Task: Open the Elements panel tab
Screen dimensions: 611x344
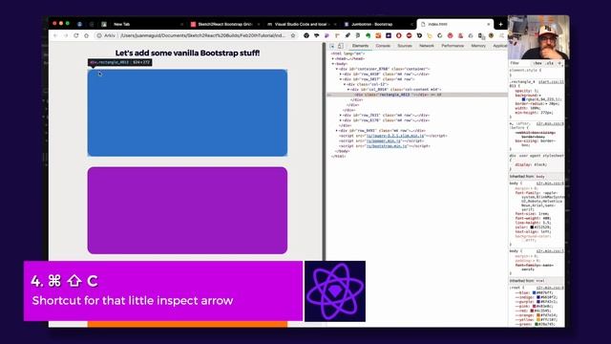Action: click(360, 46)
